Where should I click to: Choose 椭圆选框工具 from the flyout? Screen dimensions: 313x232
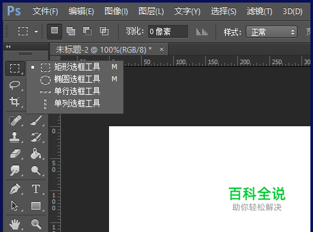(x=74, y=79)
